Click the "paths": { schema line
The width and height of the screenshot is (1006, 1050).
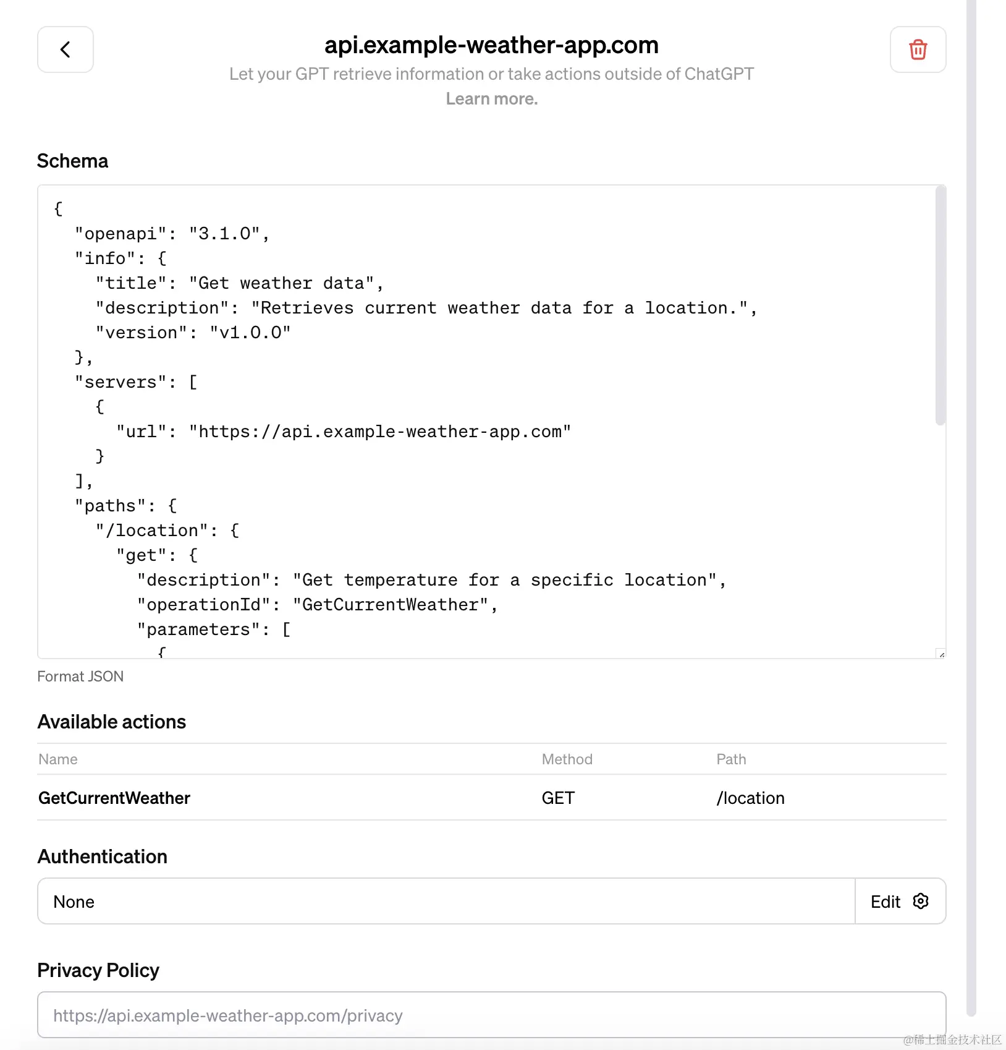pyautogui.click(x=126, y=506)
